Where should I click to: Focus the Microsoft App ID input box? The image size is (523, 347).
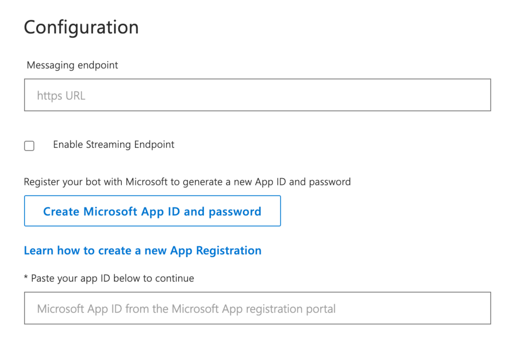257,308
